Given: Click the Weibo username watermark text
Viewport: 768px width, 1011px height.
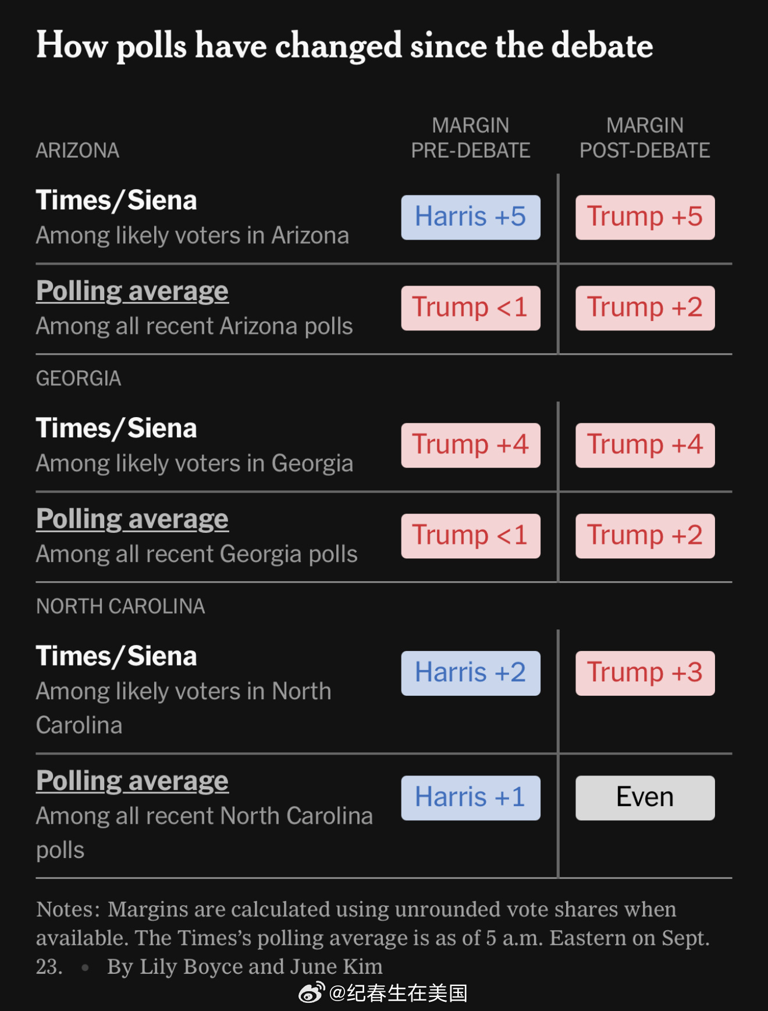Looking at the screenshot, I should (399, 993).
